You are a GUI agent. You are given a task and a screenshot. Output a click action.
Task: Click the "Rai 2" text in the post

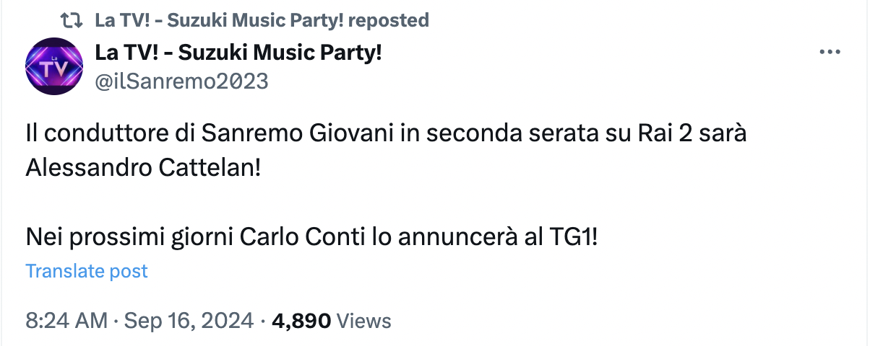645,136
